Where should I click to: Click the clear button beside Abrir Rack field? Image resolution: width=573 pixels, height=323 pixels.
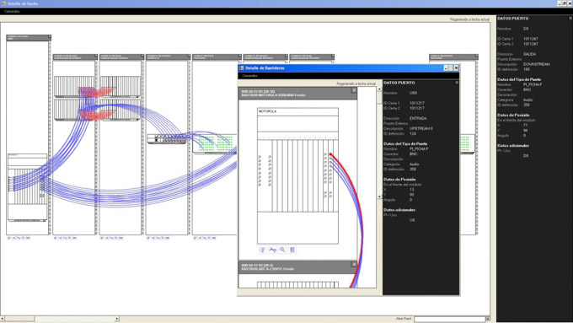(488, 319)
